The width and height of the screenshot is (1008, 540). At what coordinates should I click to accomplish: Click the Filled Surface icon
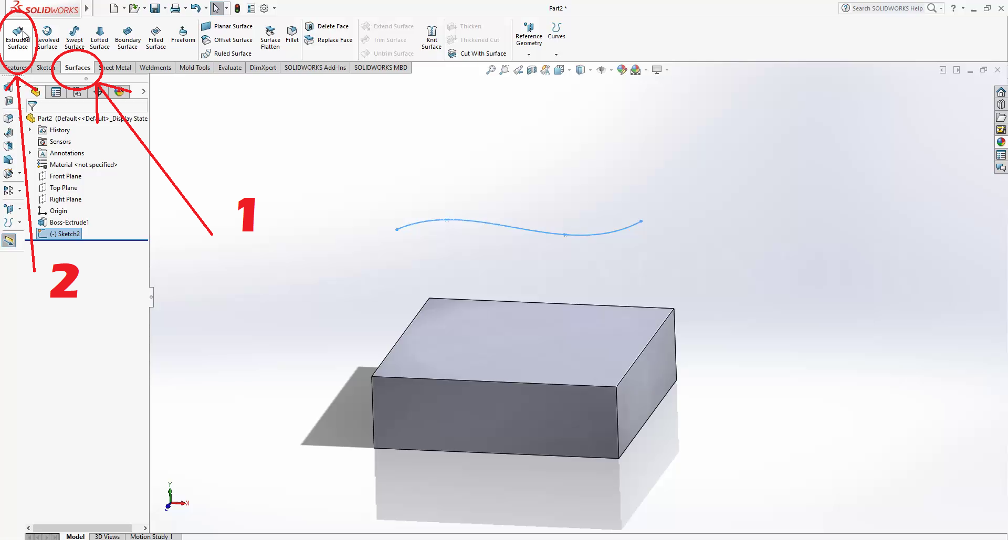[x=156, y=38]
